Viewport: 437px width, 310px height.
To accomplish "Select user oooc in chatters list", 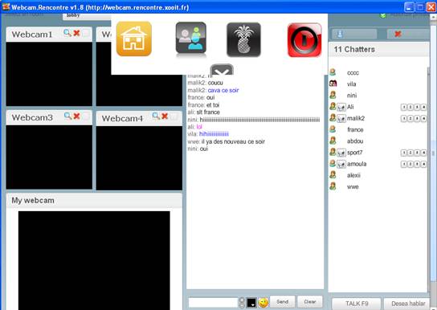I will point(353,73).
